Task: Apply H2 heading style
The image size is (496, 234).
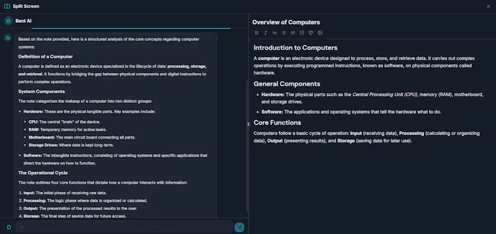Action: pos(275,33)
